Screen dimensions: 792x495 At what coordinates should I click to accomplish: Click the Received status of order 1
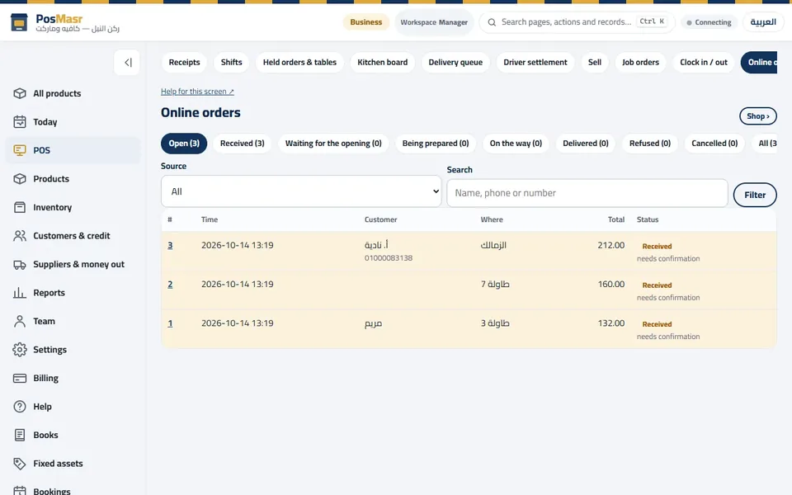pos(657,324)
